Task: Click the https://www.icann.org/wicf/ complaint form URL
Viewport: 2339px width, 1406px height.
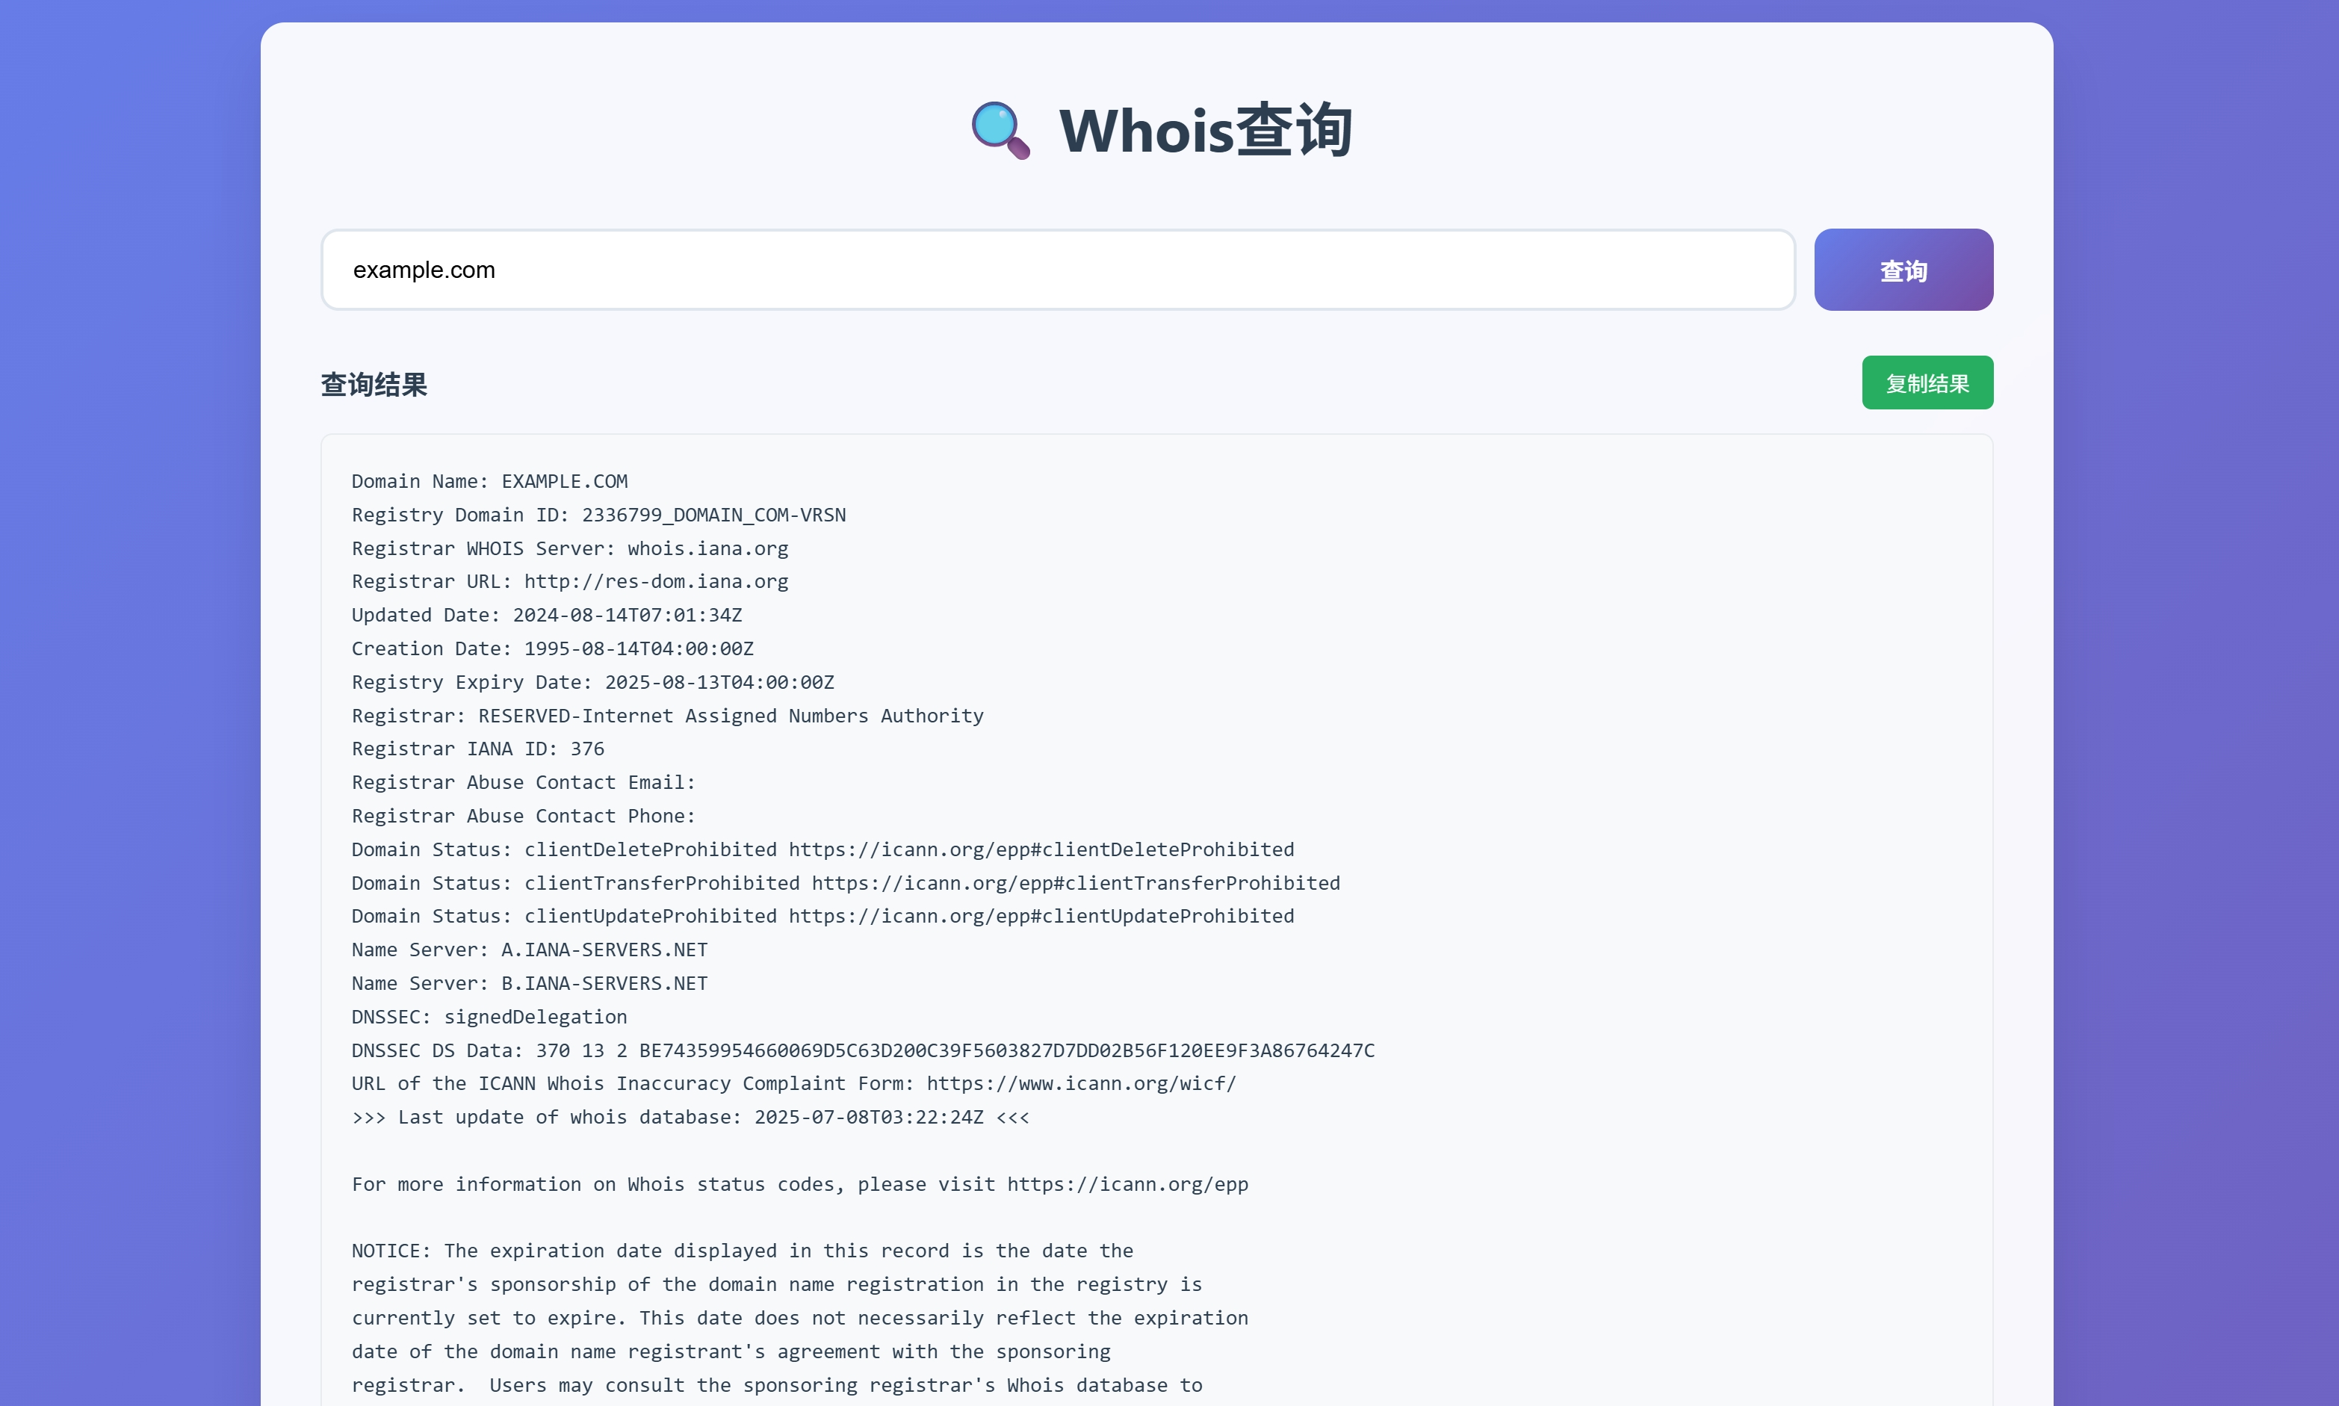Action: point(1081,1084)
